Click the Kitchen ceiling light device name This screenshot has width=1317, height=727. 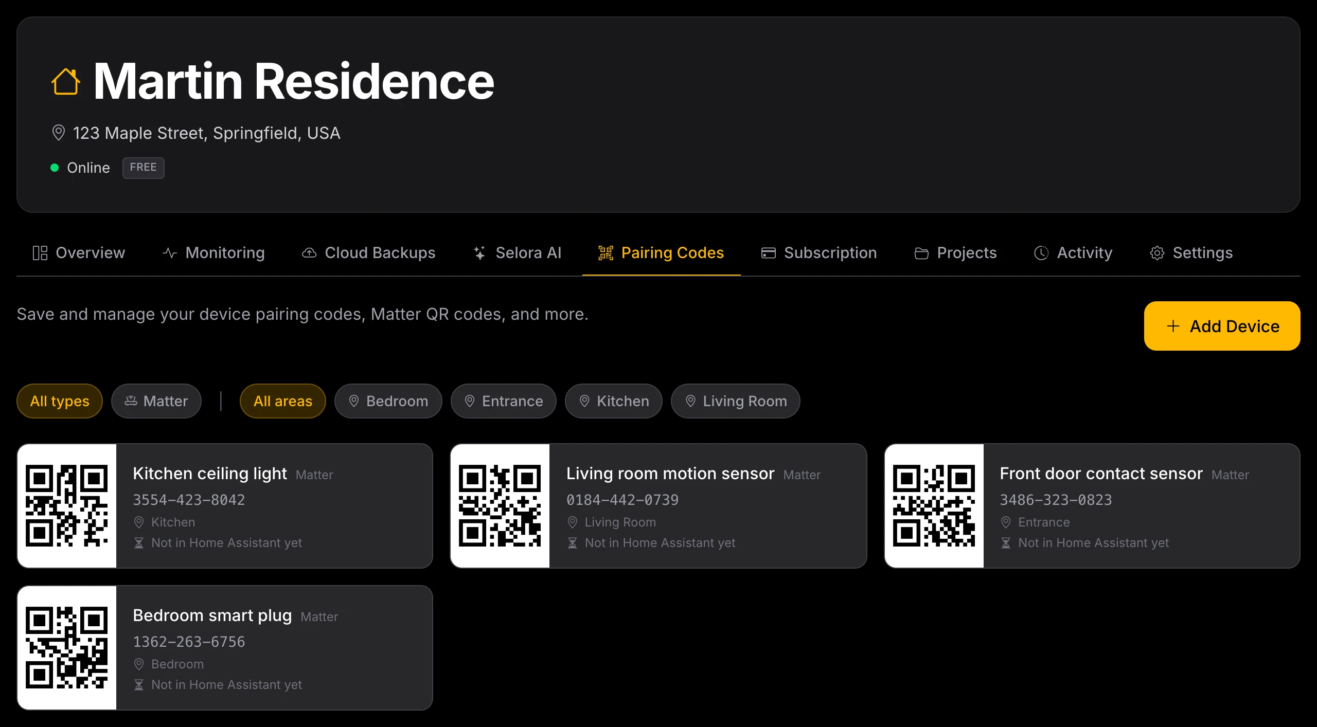(x=210, y=474)
